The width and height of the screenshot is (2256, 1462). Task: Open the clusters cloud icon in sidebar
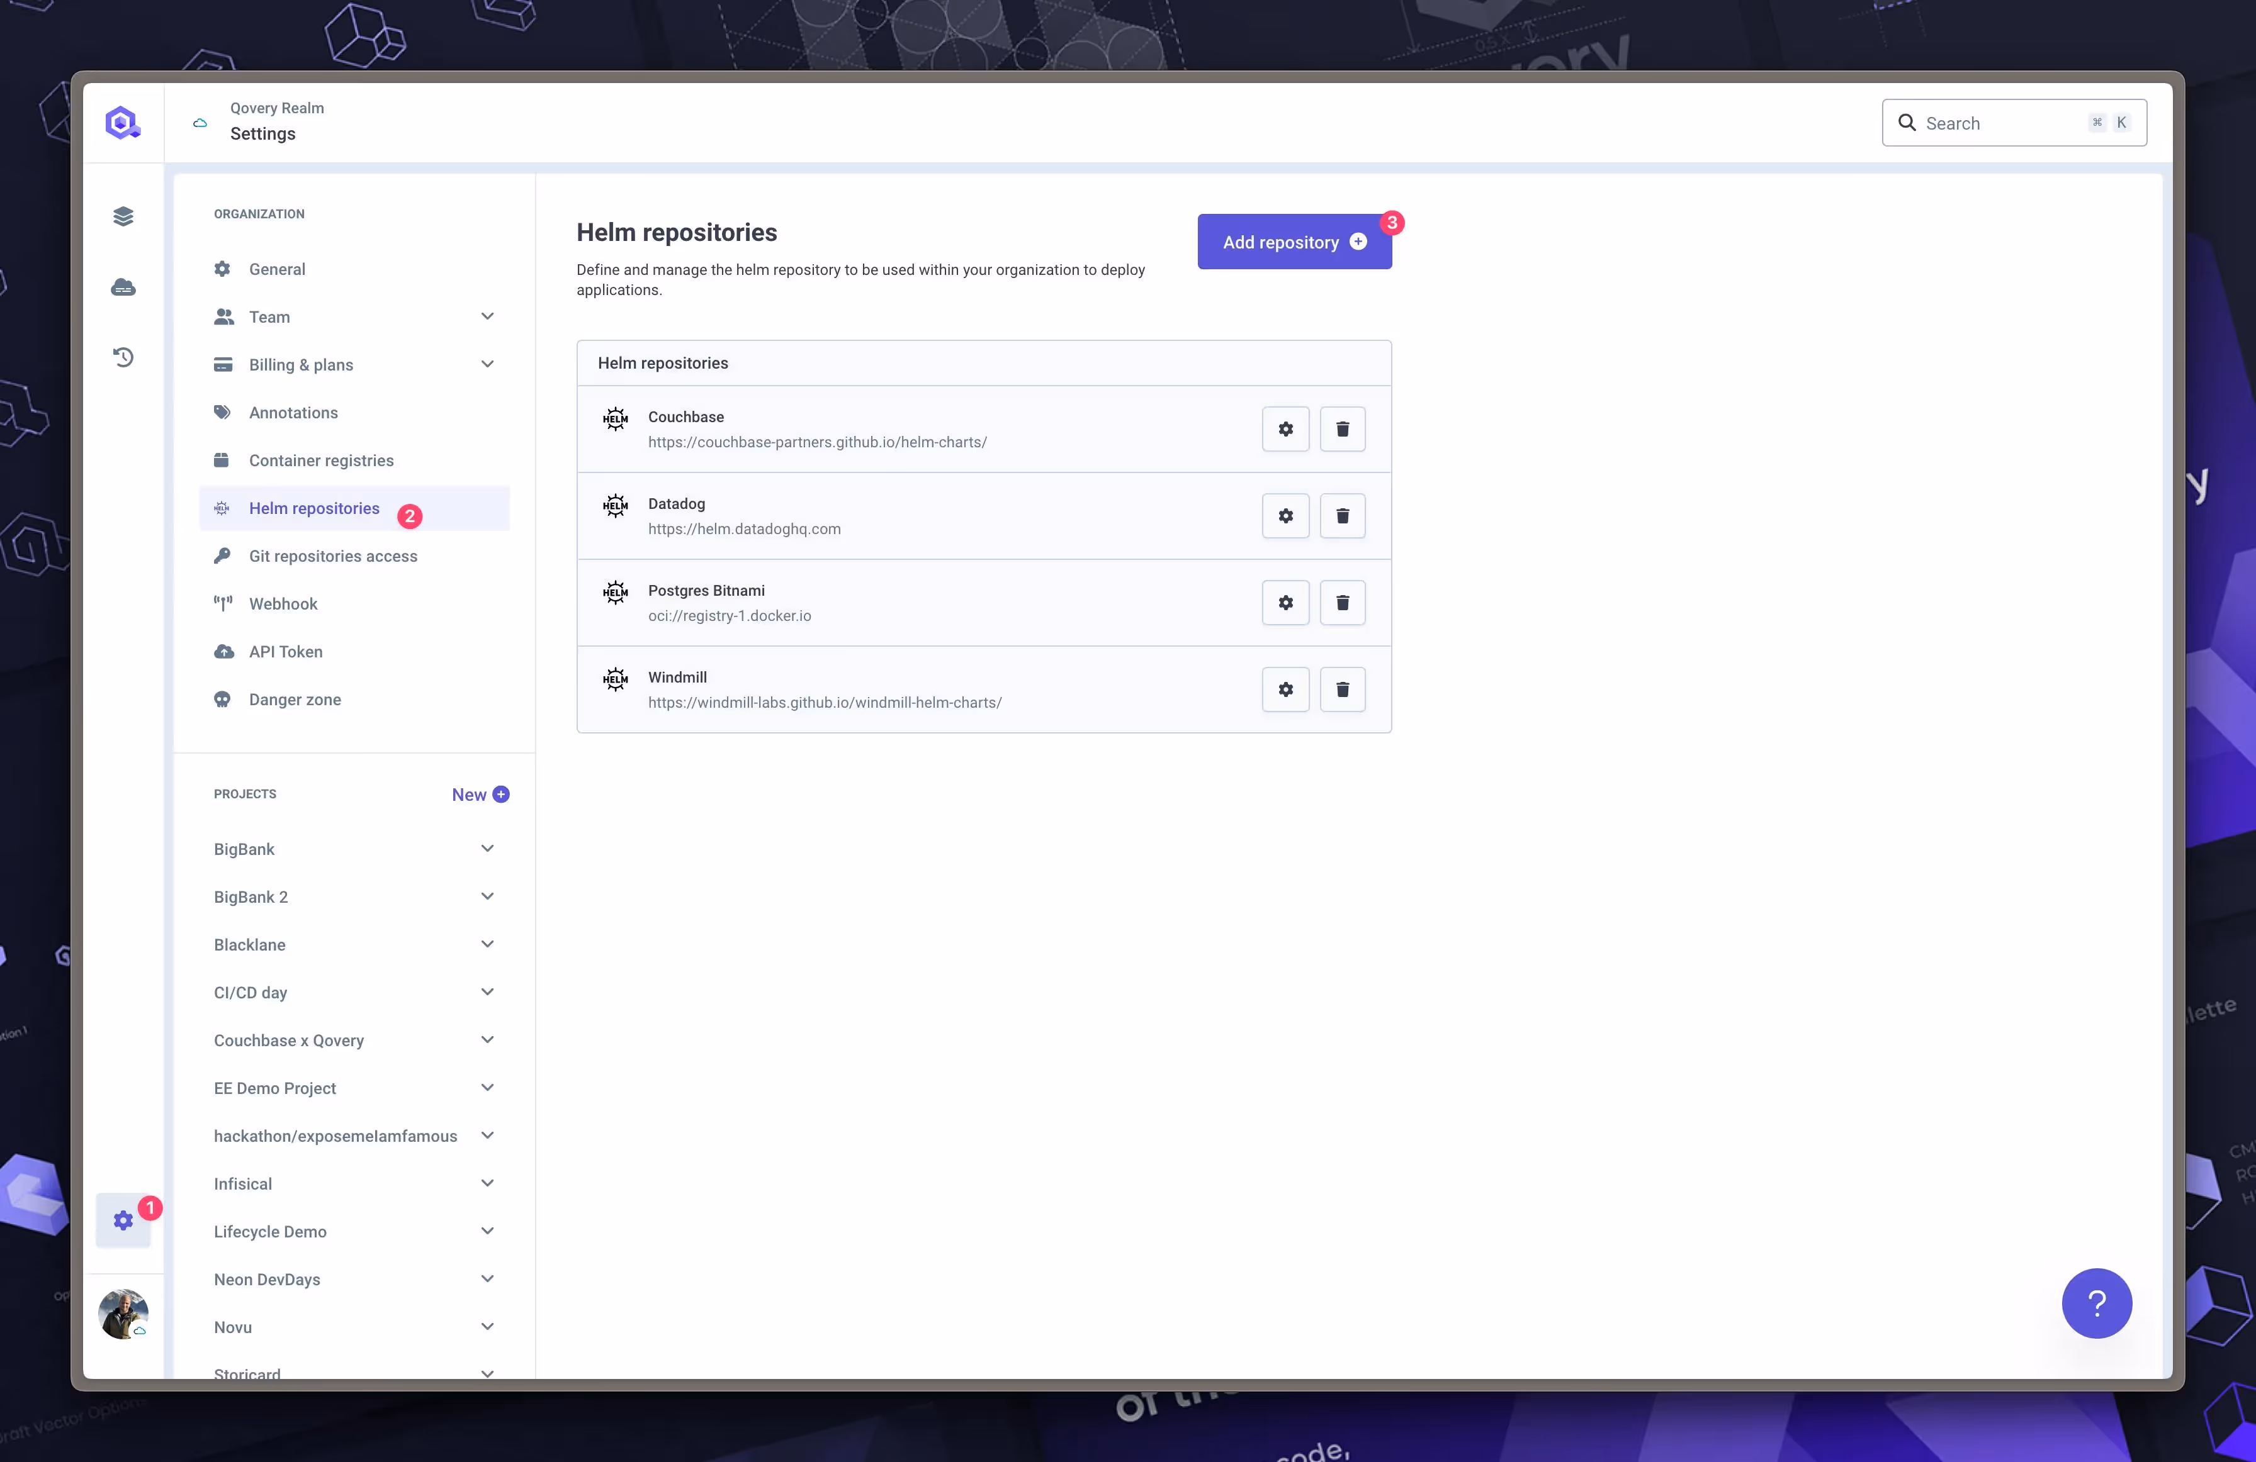(123, 287)
